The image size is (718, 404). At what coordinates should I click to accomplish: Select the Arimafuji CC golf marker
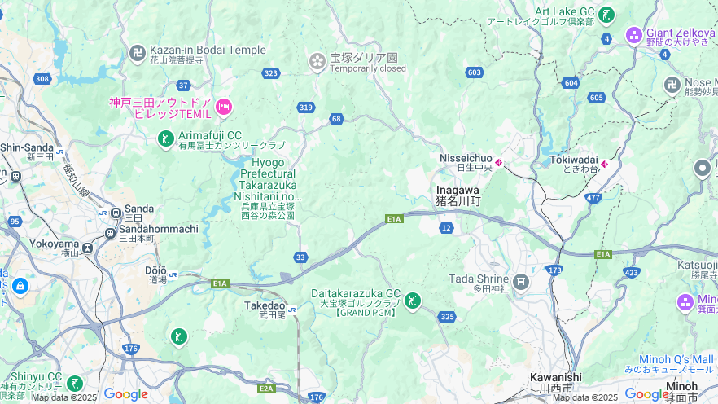pyautogui.click(x=166, y=138)
